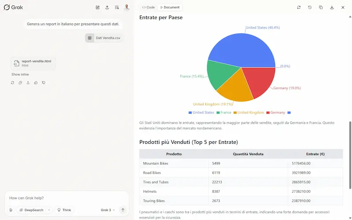Open version history clock icon
352x220 pixels.
(310, 7)
